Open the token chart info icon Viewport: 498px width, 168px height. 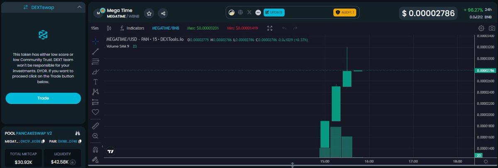[232, 12]
